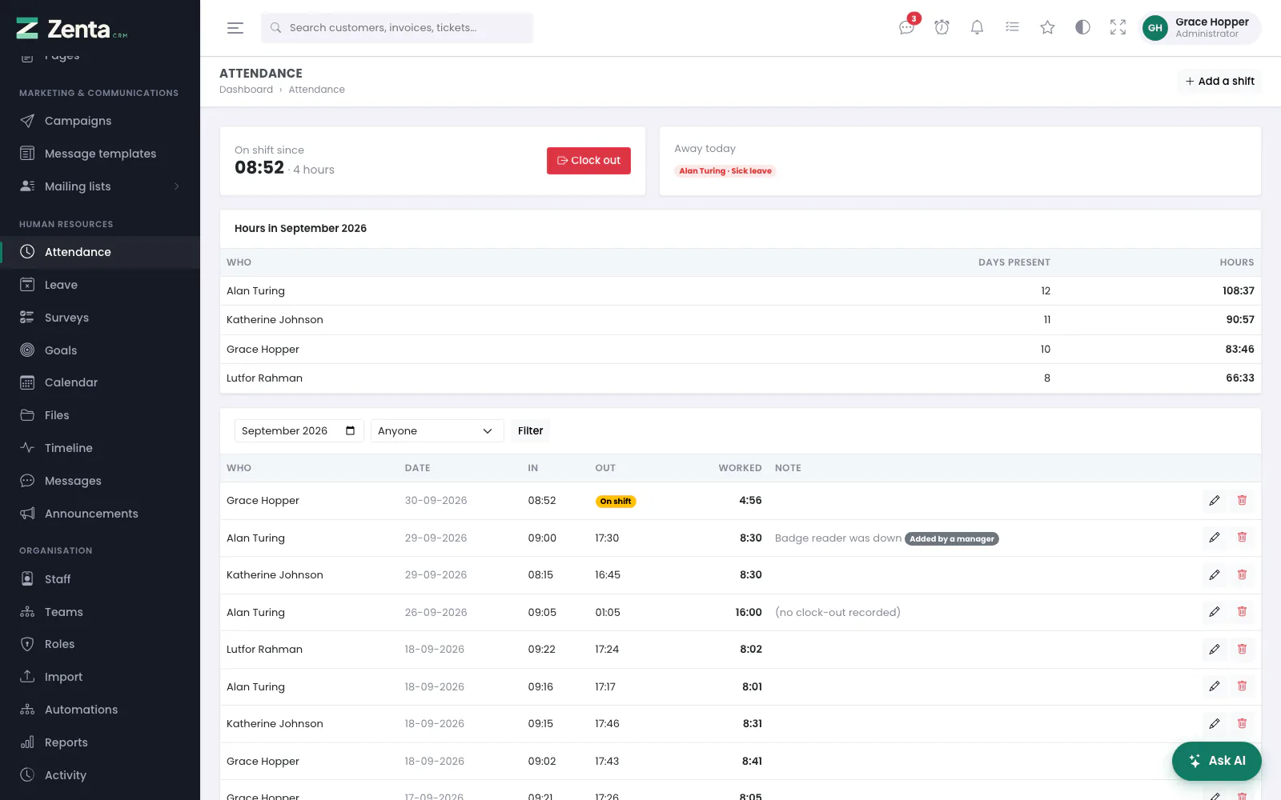The height and width of the screenshot is (800, 1281).
Task: Toggle the sidebar hamburger menu
Action: pos(235,28)
